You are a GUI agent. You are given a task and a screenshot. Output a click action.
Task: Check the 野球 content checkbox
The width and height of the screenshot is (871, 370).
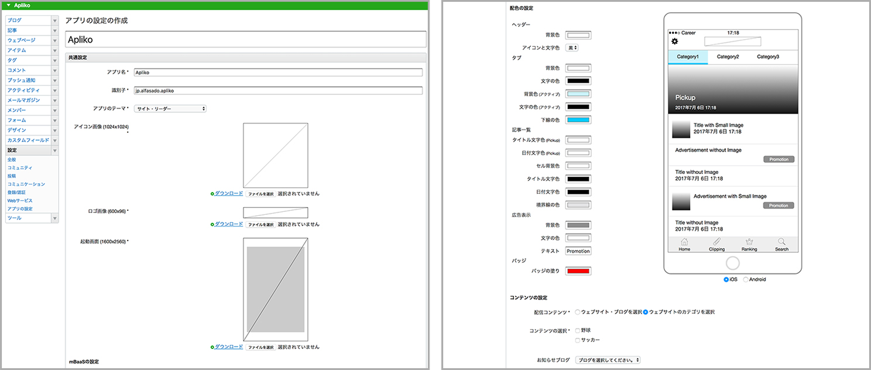578,330
